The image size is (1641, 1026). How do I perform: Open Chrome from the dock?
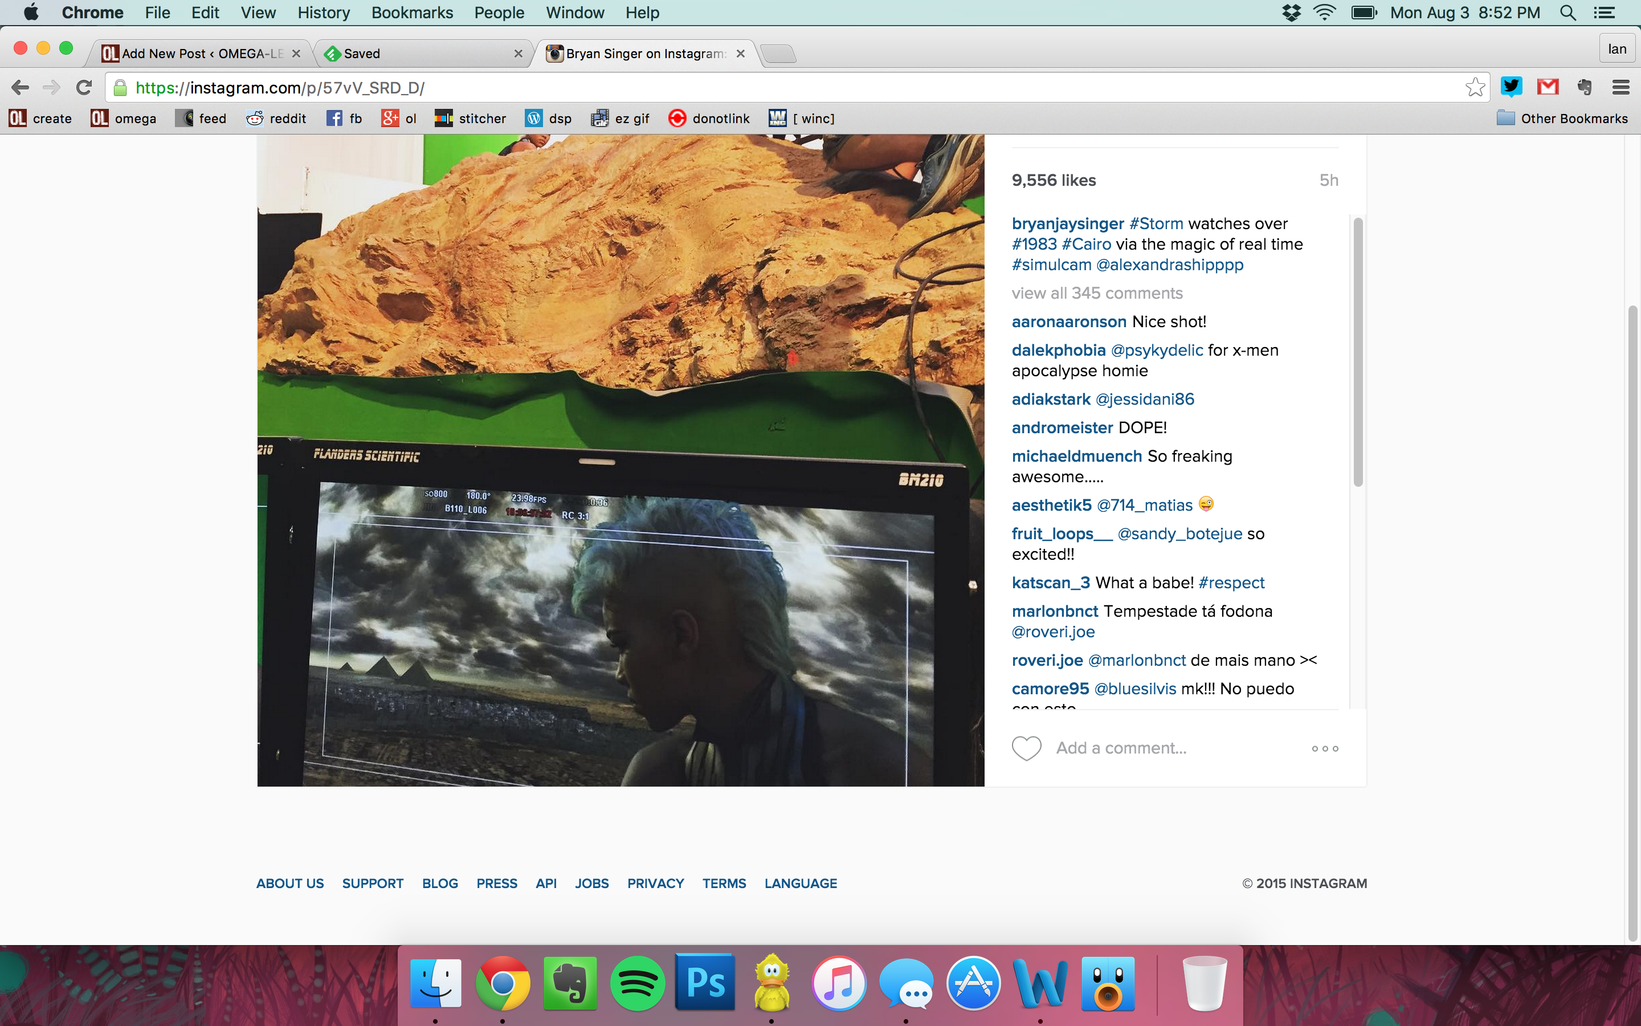pos(503,982)
